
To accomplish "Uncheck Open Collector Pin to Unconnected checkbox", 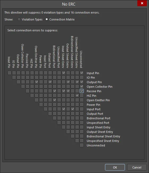I will 82,86.
